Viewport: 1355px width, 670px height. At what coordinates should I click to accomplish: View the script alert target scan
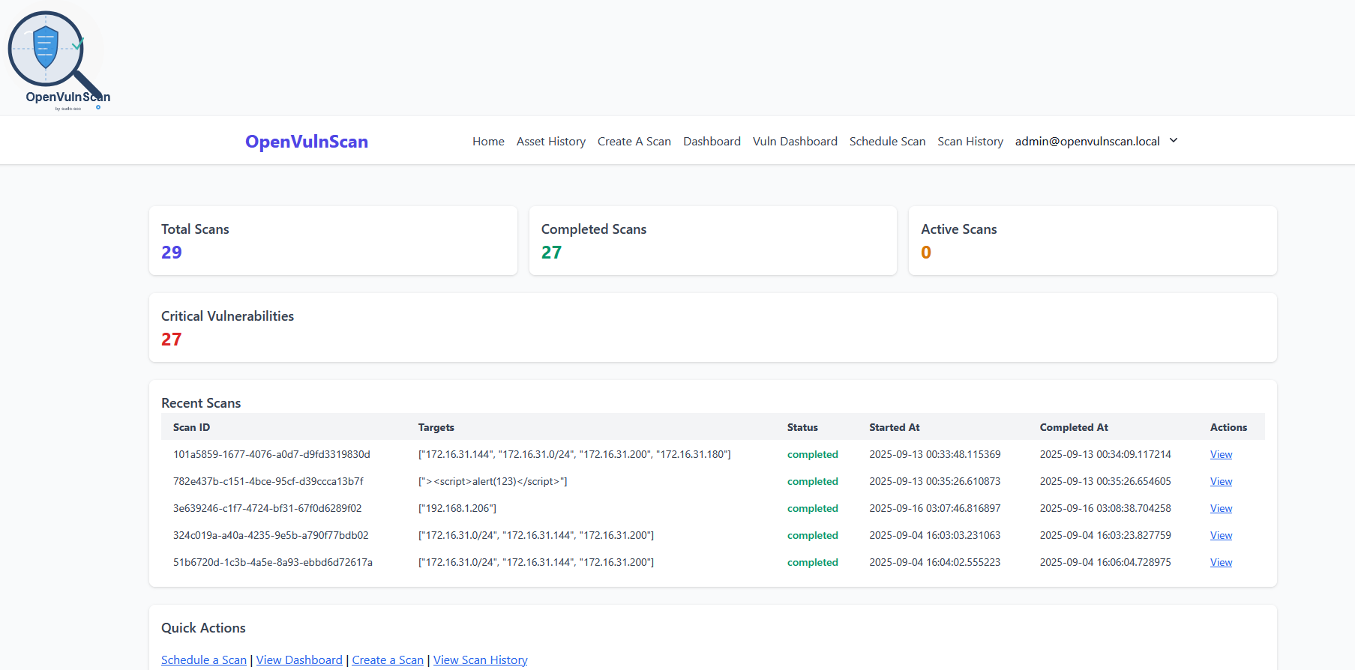pyautogui.click(x=1221, y=481)
